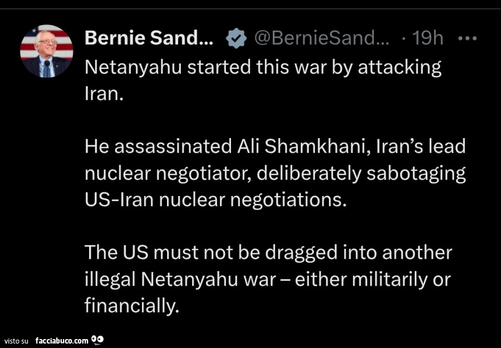
Task: Click the "visto su" label
Action: point(16,341)
